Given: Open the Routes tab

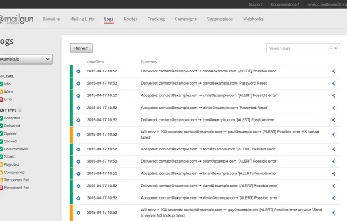Looking at the screenshot, I should click(130, 19).
